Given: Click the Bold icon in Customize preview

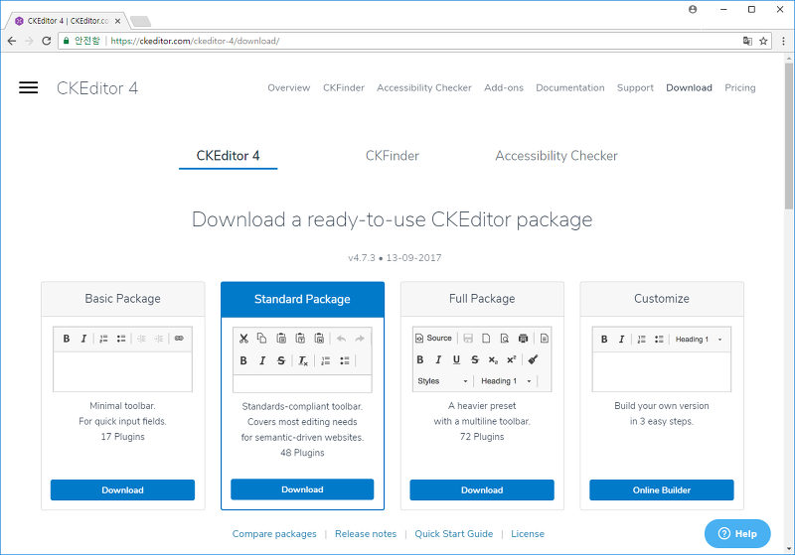Looking at the screenshot, I should (604, 340).
